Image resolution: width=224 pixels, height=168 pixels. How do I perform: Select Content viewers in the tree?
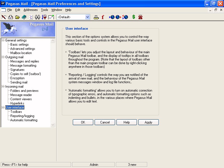21,99
